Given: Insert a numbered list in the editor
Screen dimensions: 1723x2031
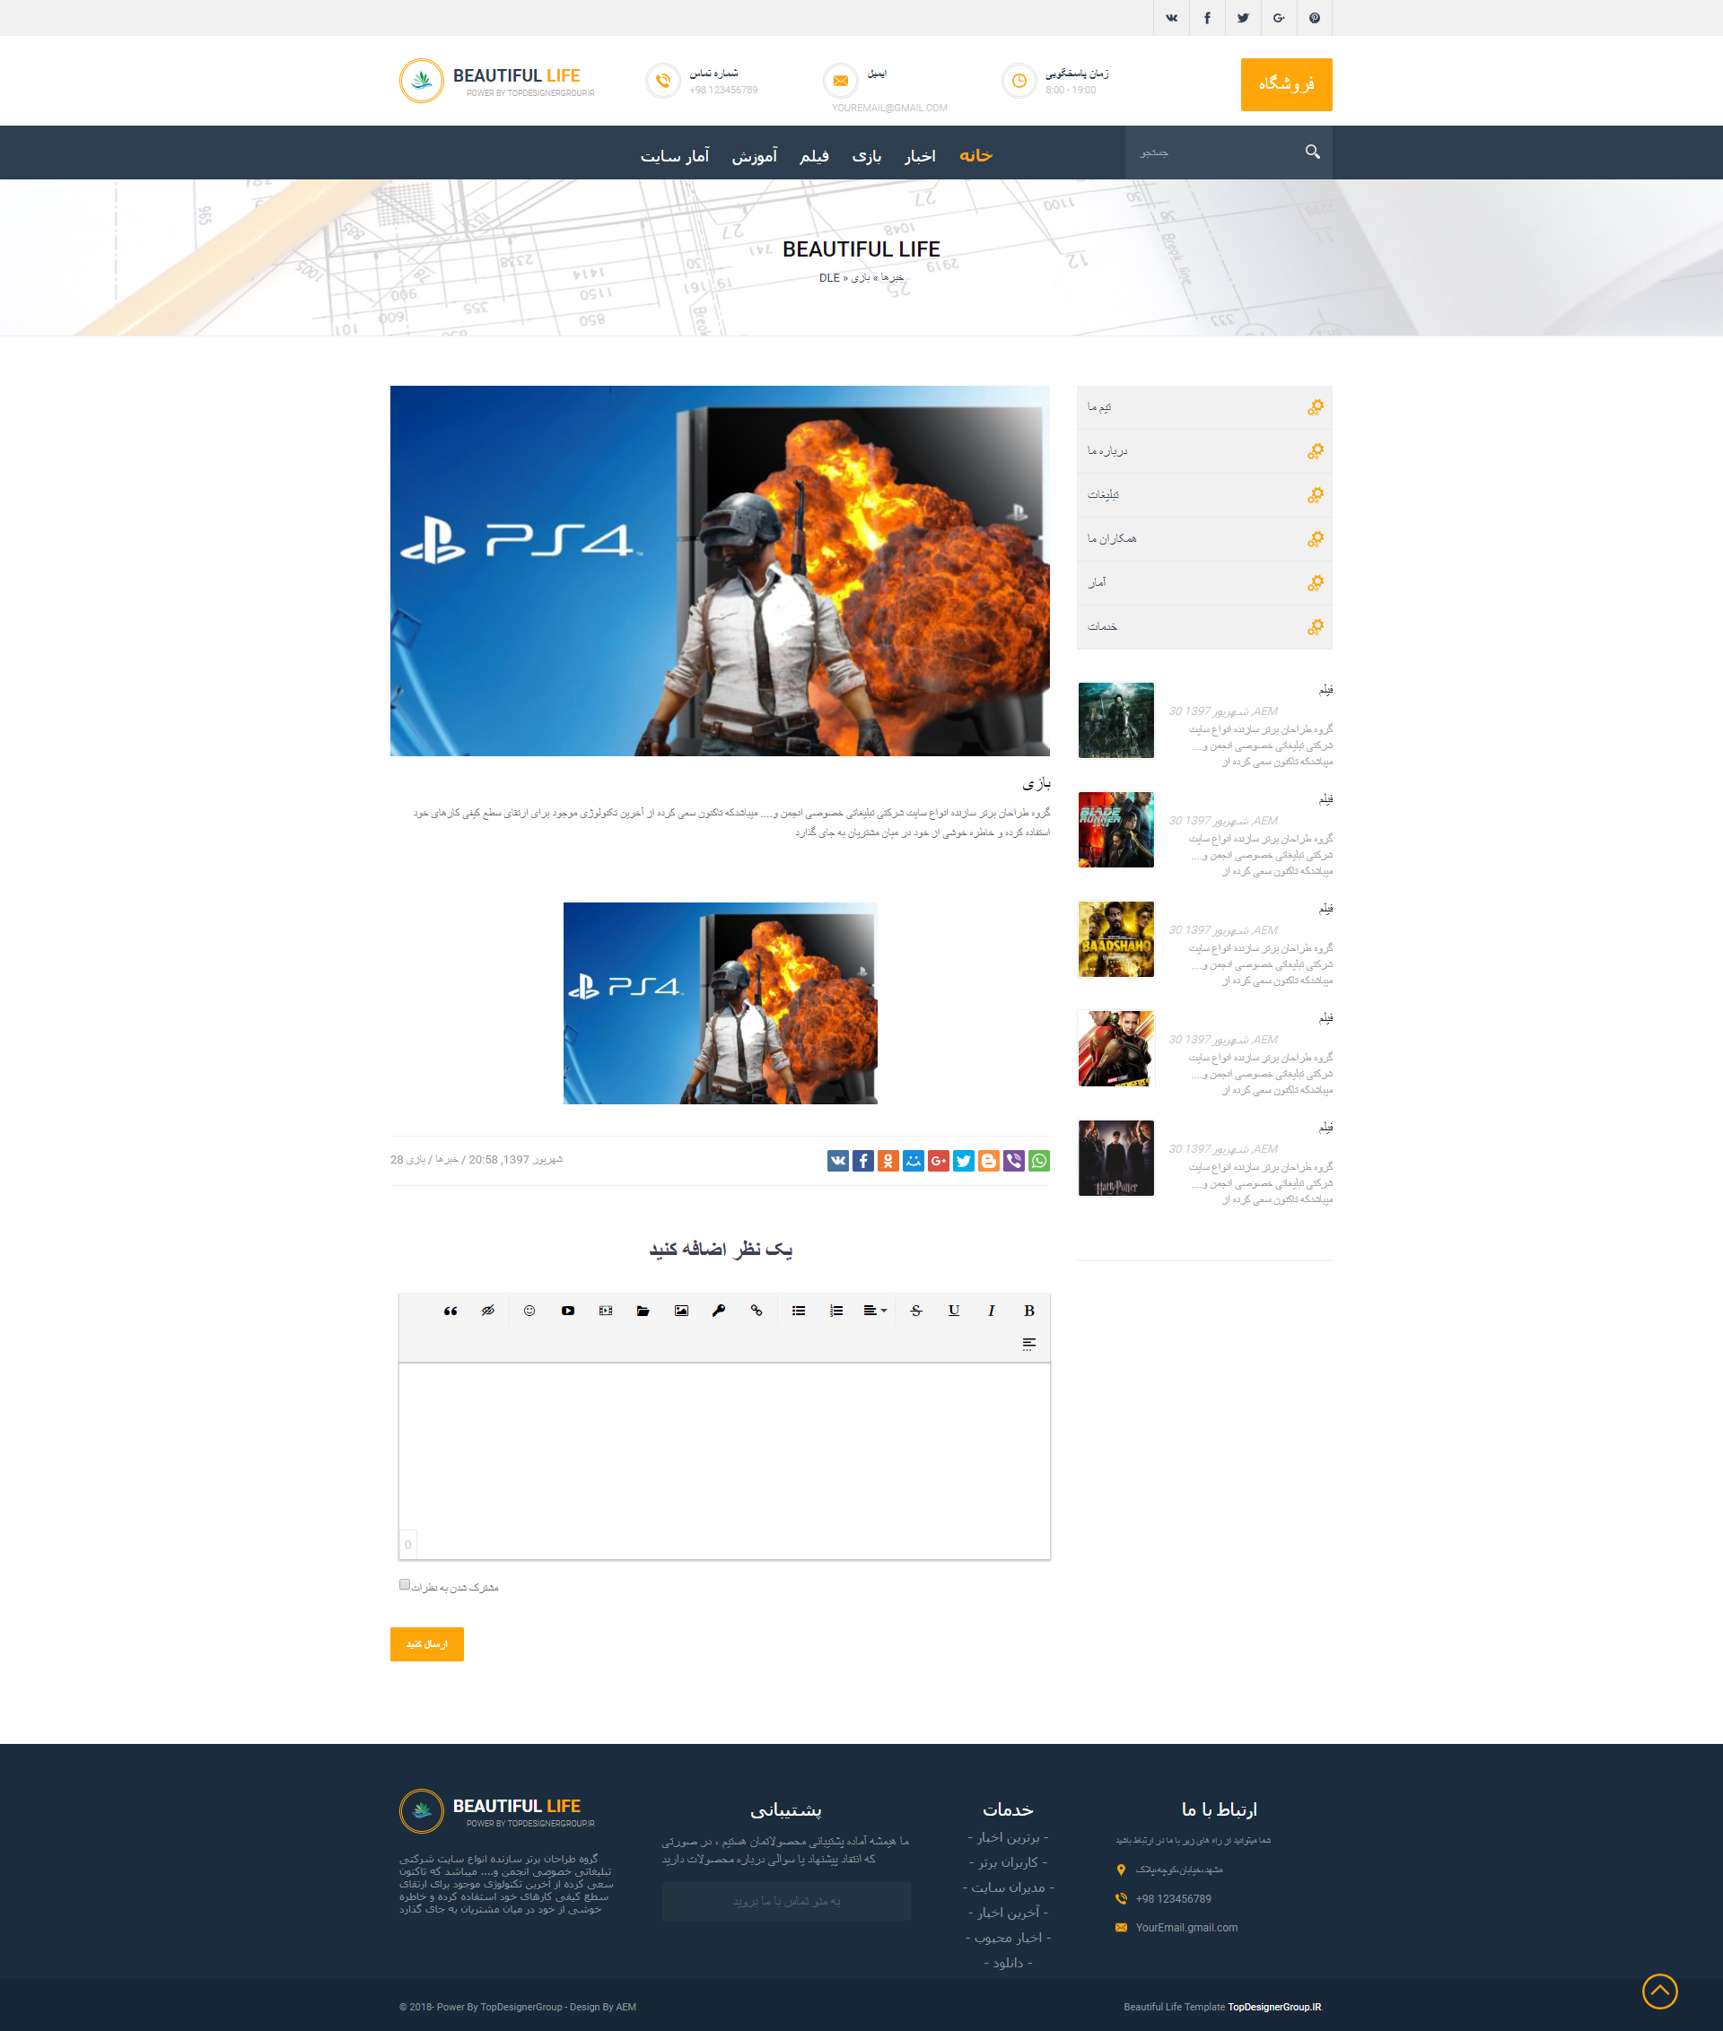Looking at the screenshot, I should (836, 1311).
